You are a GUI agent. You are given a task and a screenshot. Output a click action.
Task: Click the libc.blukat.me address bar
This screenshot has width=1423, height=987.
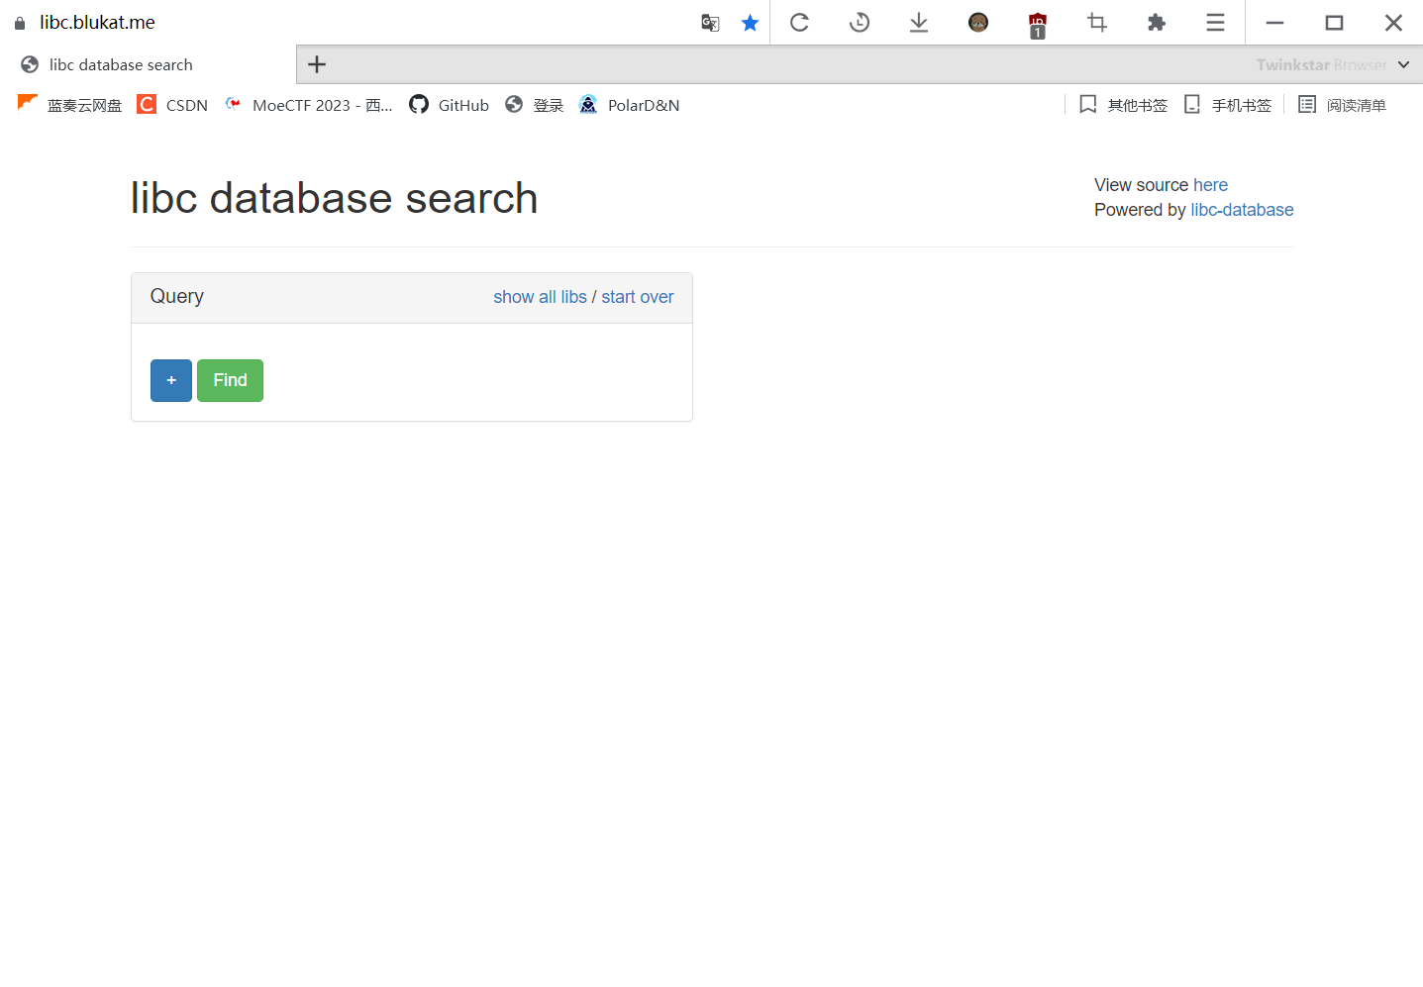pyautogui.click(x=97, y=22)
